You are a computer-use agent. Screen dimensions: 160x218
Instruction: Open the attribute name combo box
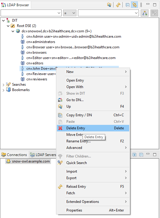(x=31, y=13)
